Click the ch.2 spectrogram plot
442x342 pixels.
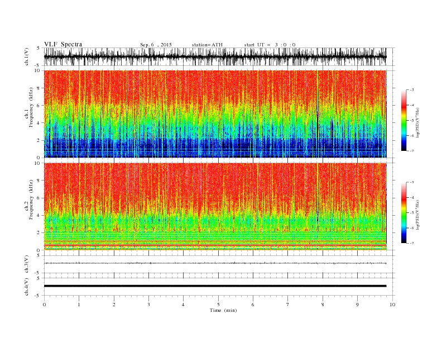[215, 207]
